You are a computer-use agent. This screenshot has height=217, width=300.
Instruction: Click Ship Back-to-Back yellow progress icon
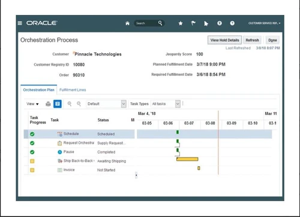tap(32, 161)
